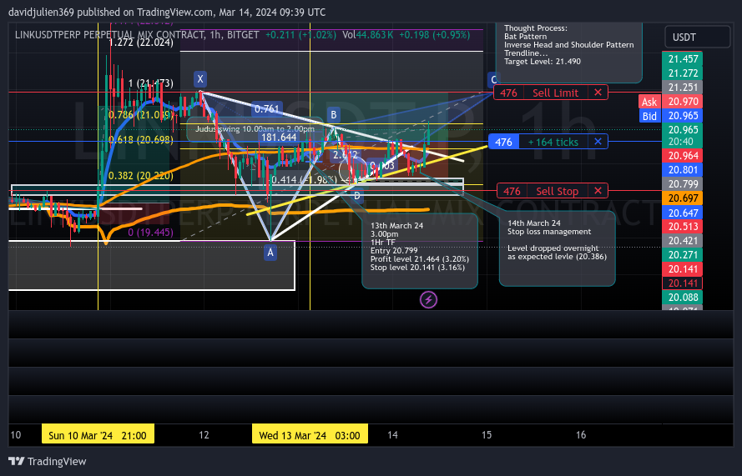
Task: Click the Fib 0.382 (20.220) level label
Action: point(141,176)
